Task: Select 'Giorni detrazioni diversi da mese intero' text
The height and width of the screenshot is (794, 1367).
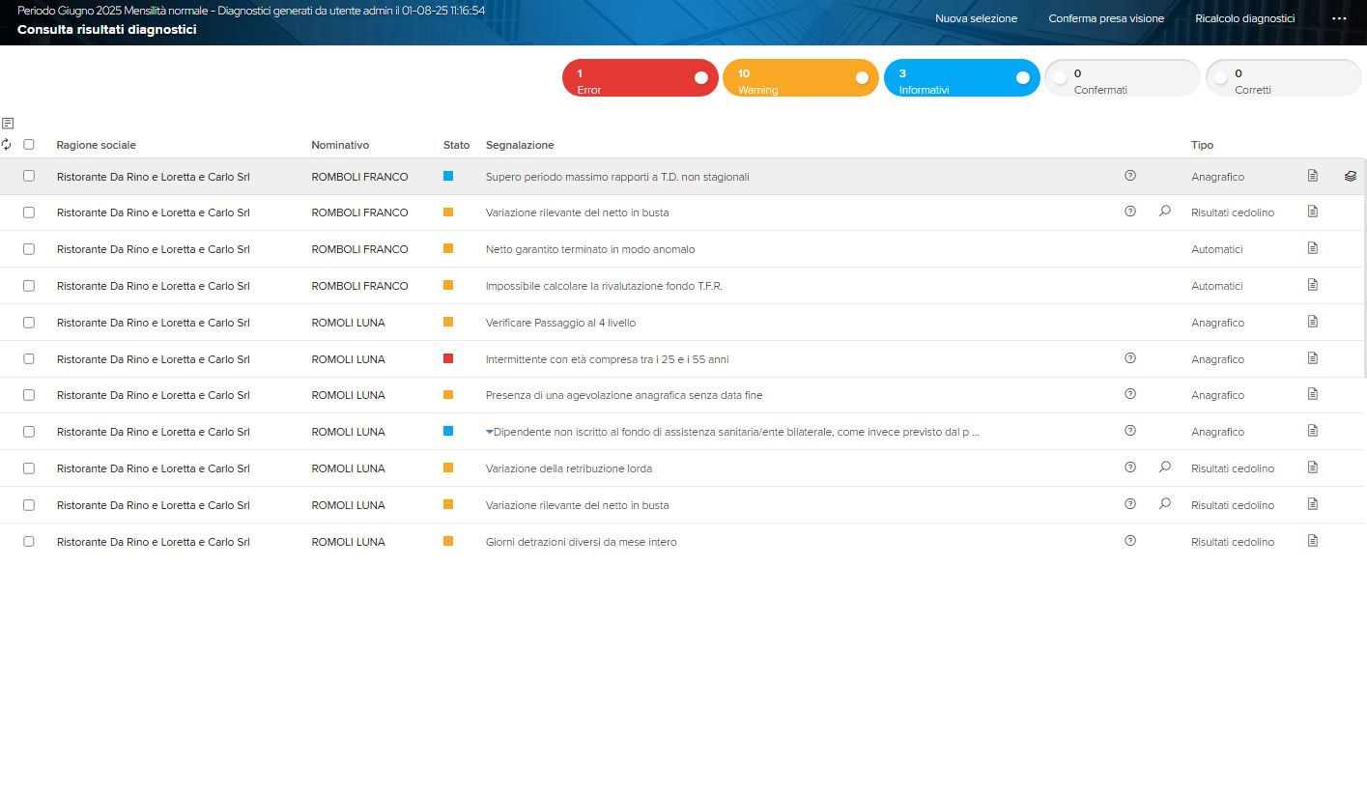Action: click(x=582, y=542)
